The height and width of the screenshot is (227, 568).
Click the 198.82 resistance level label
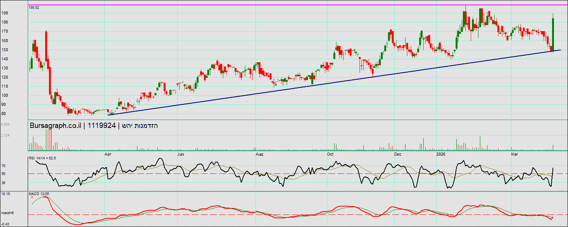coord(34,8)
